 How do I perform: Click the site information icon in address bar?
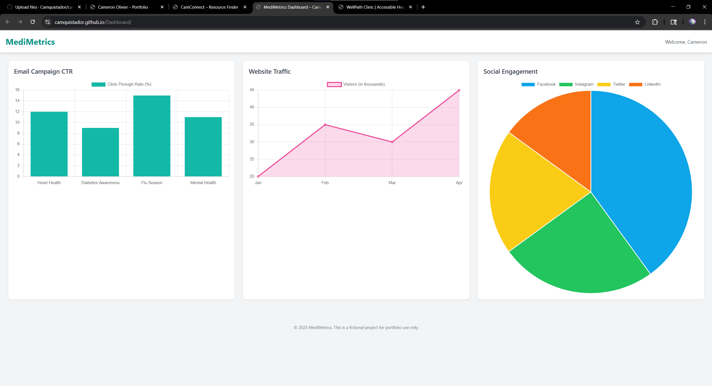click(x=48, y=22)
